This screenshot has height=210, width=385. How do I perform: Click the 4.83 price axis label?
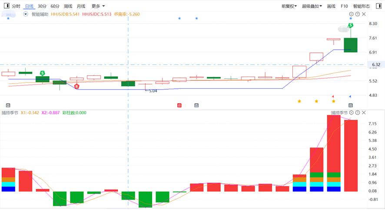[373, 95]
